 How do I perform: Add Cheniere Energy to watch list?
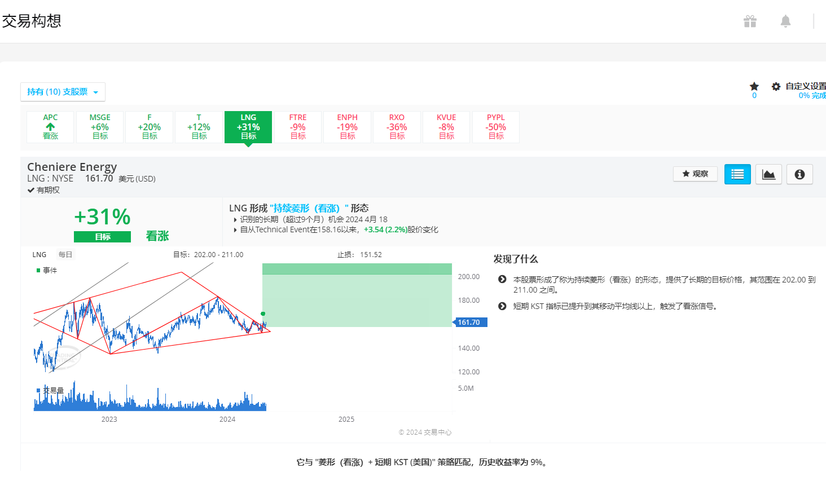(695, 174)
